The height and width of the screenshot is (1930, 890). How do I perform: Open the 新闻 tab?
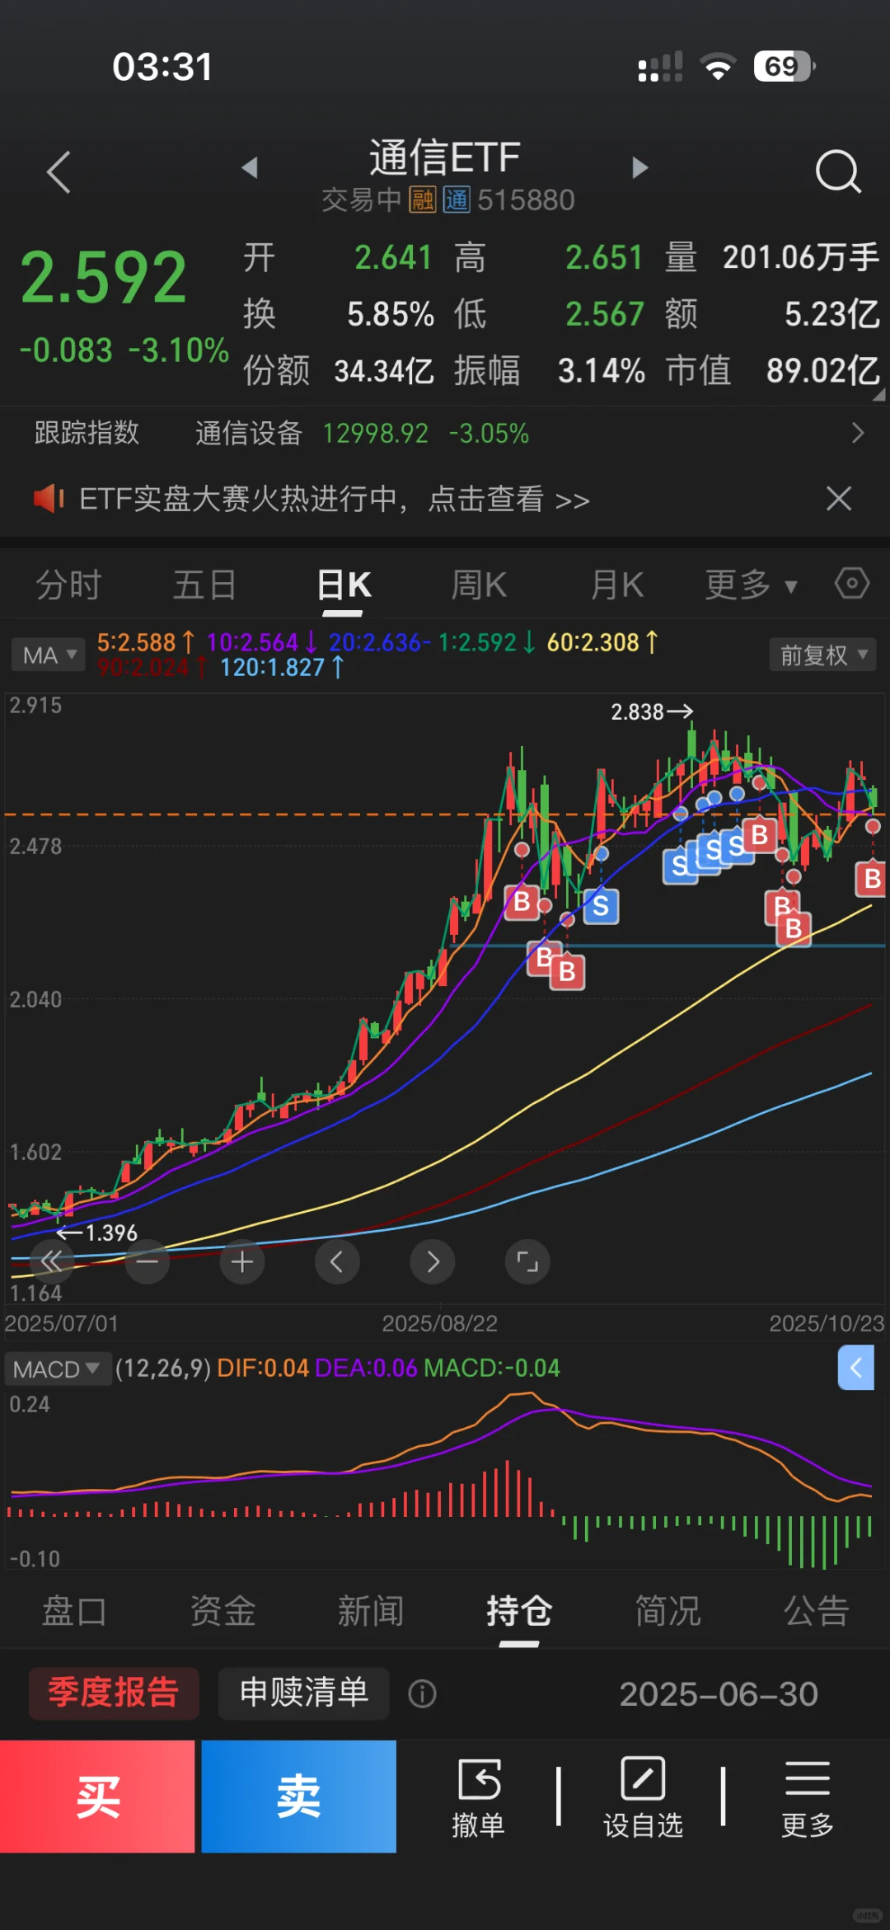(371, 1611)
